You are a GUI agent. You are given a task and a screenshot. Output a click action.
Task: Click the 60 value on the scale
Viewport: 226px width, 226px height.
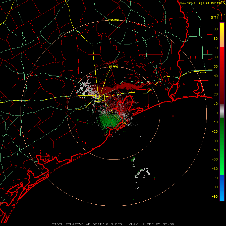coord(216,57)
